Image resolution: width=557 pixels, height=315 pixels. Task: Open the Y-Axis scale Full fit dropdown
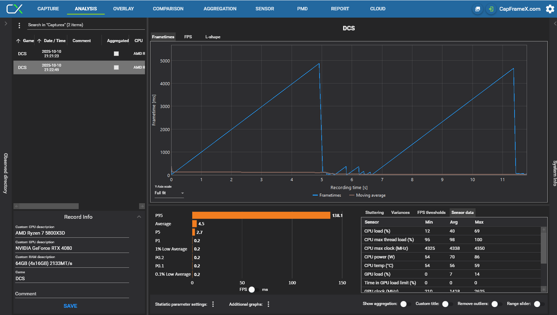pos(169,193)
